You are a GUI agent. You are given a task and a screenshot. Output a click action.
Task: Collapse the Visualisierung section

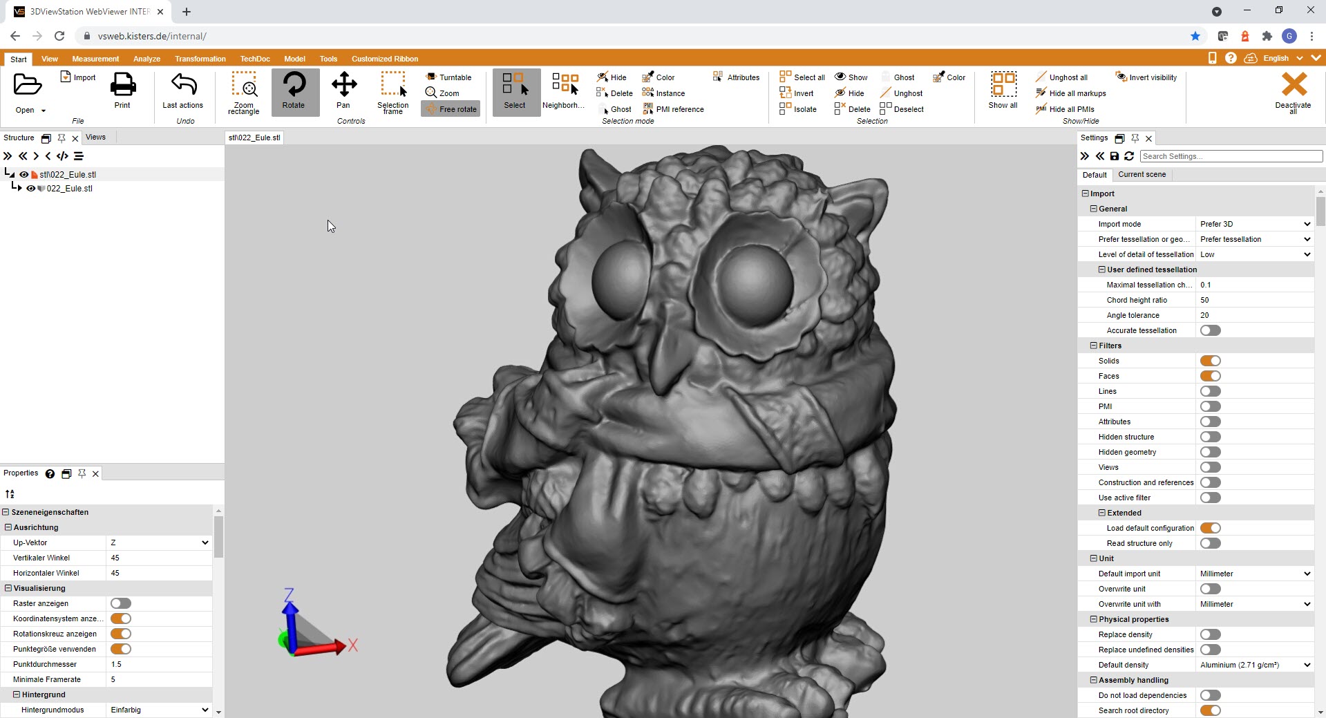[8, 588]
